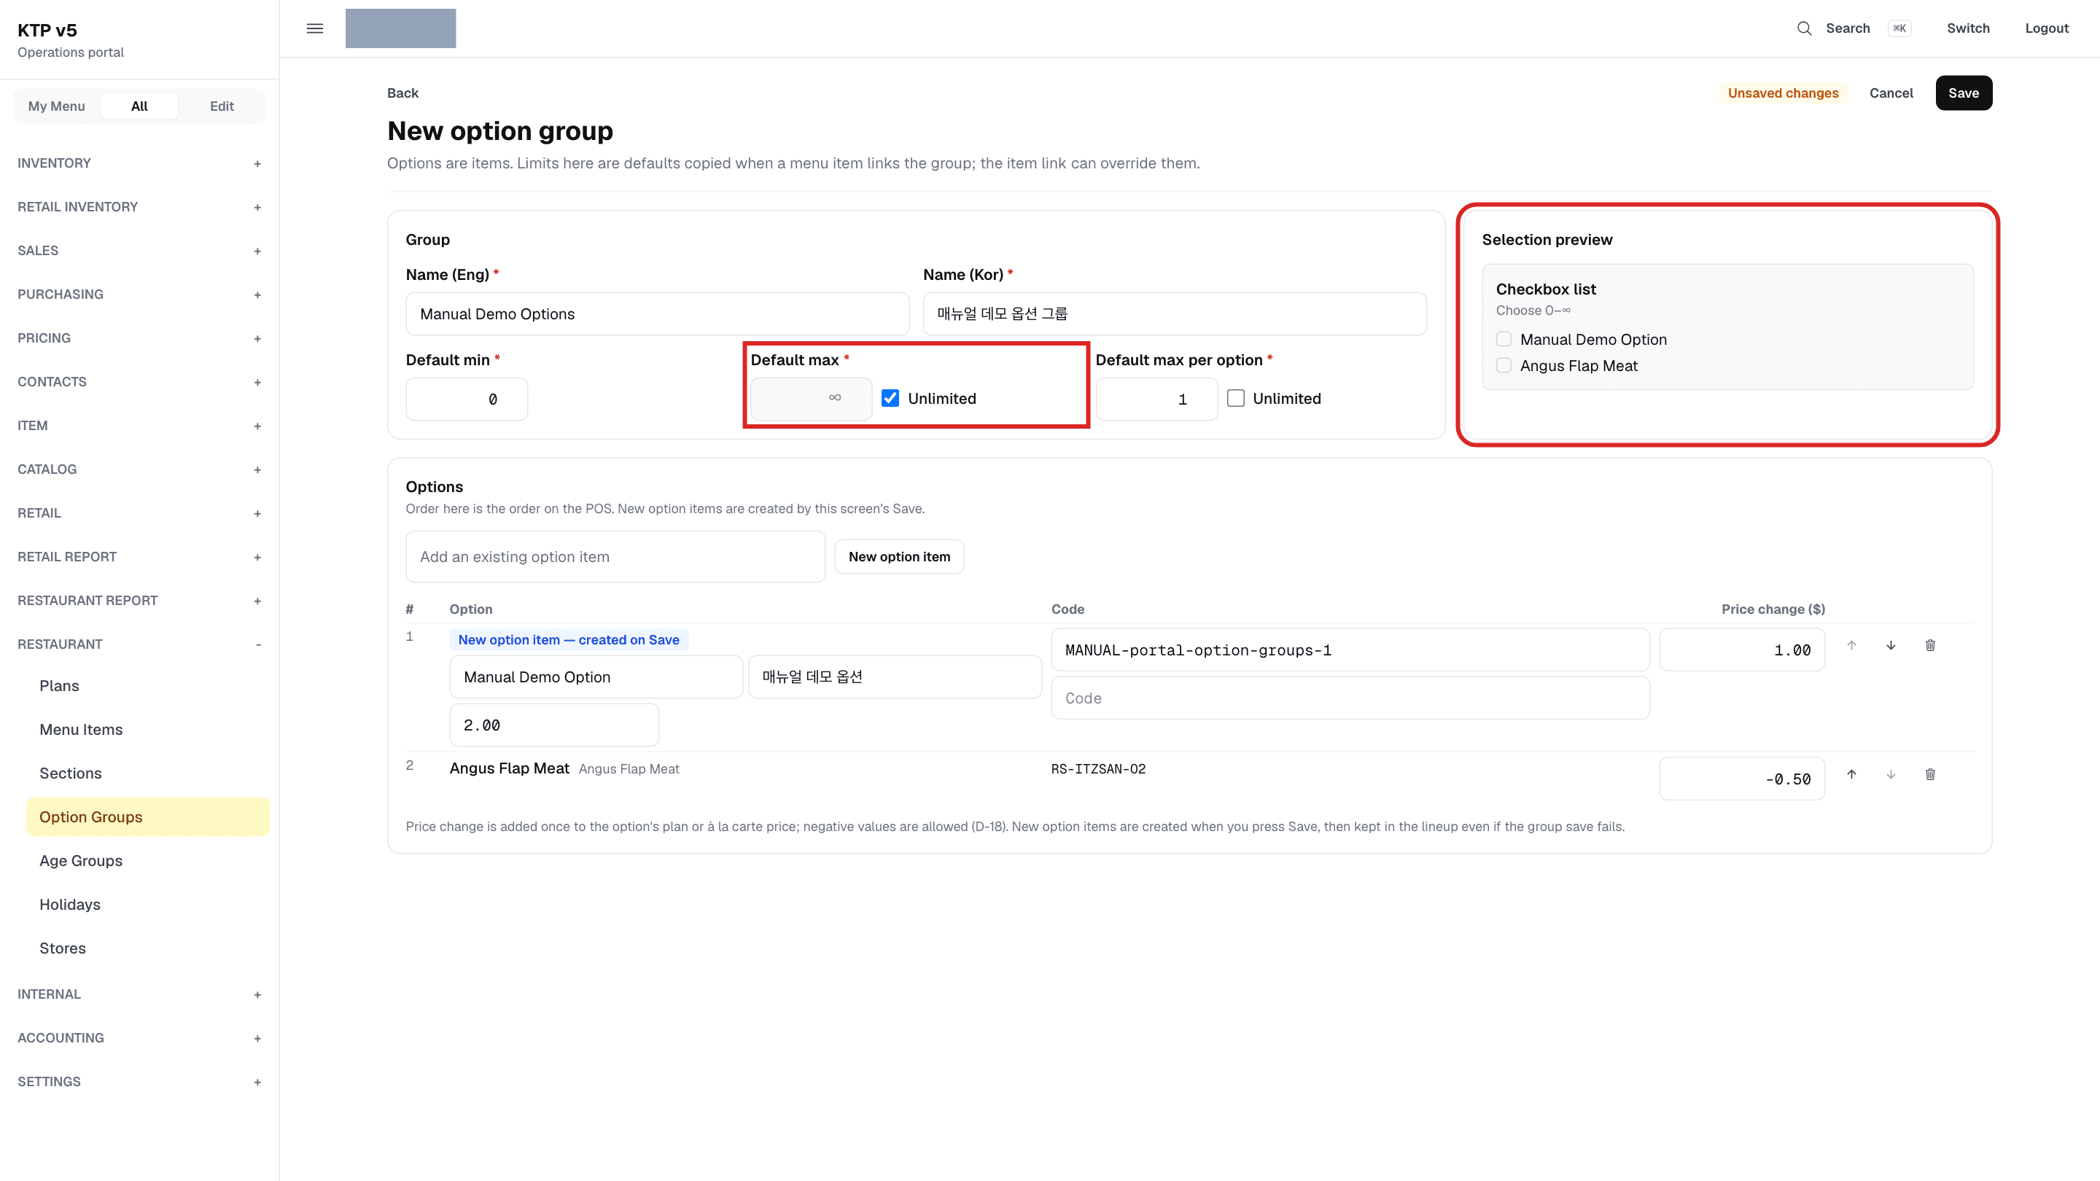Screen dimensions: 2100x1181
Task: Move Angus Flap Meat row down
Action: (x=1891, y=774)
